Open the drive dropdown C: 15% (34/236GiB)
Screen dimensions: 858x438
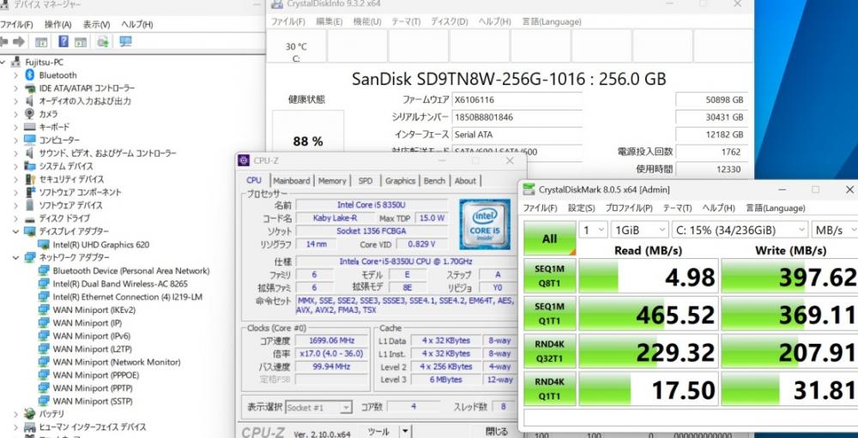point(740,231)
